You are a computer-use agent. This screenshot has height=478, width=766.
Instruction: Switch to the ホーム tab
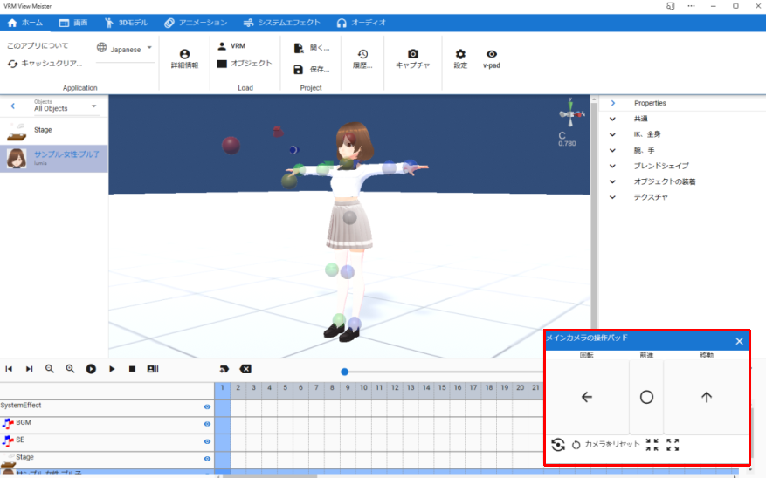coord(25,23)
